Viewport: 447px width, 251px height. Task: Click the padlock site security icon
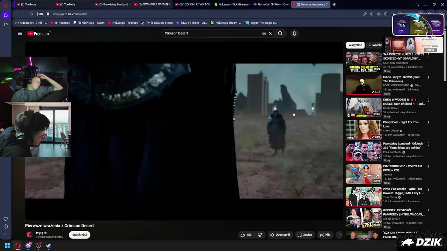pyautogui.click(x=48, y=14)
